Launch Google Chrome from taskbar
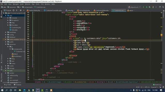The width and height of the screenshot is (165, 92). point(29,90)
